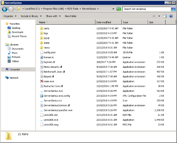Sort by the Size column header
177x143 pixels.
coord(157,22)
